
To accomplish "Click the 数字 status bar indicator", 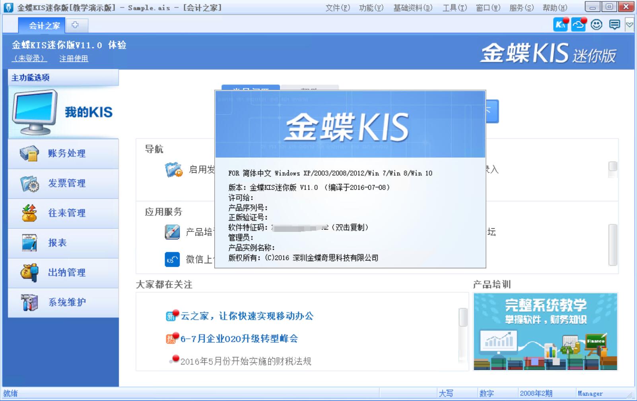I will [x=487, y=393].
